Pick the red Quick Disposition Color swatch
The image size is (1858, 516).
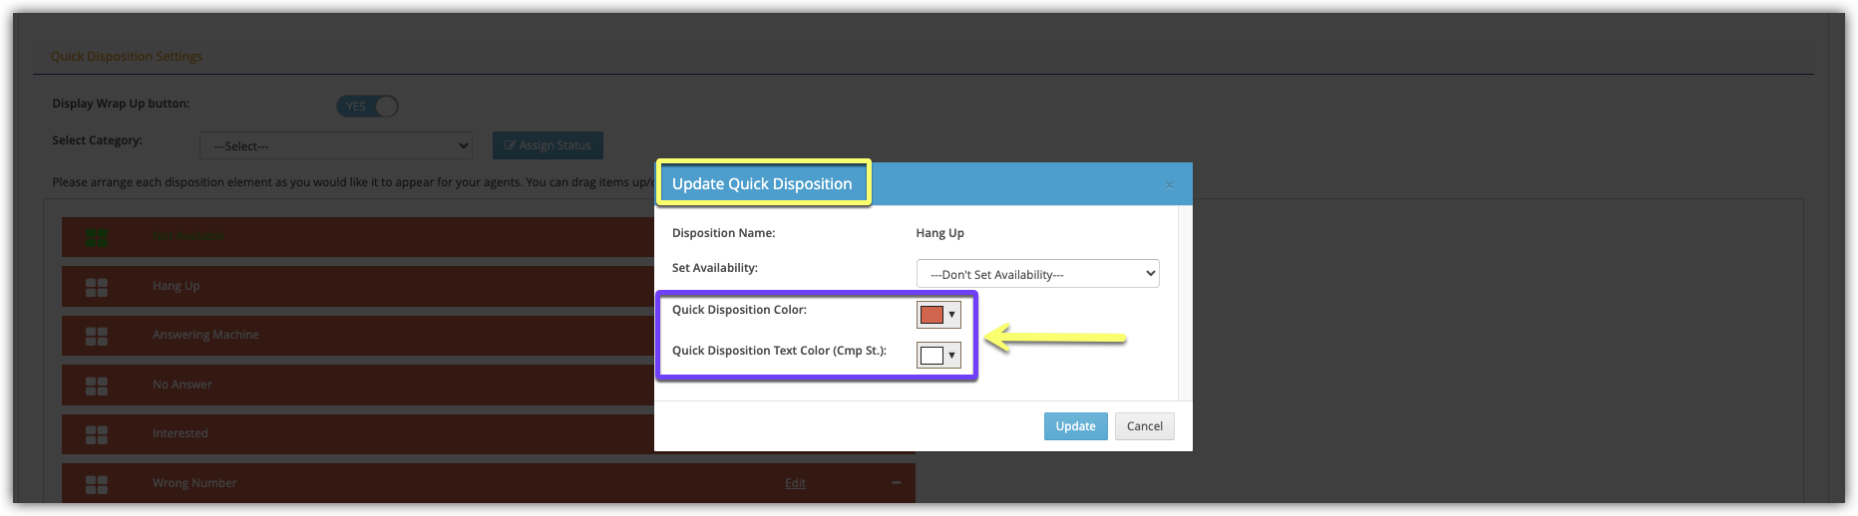pyautogui.click(x=931, y=315)
